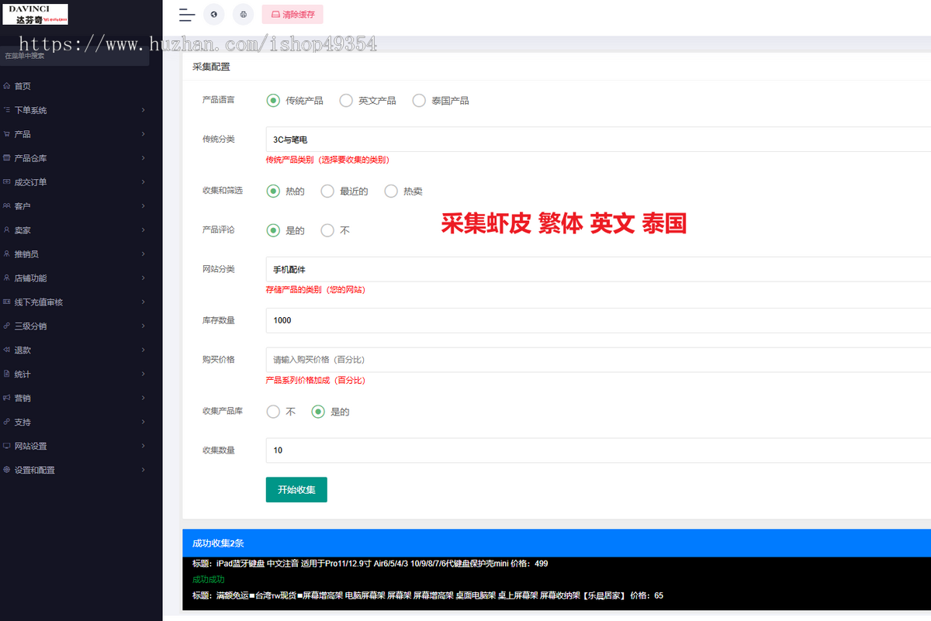Click the 清除缓存 button

292,14
